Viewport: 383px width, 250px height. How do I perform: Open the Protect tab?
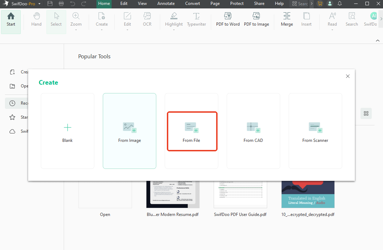pos(237,4)
